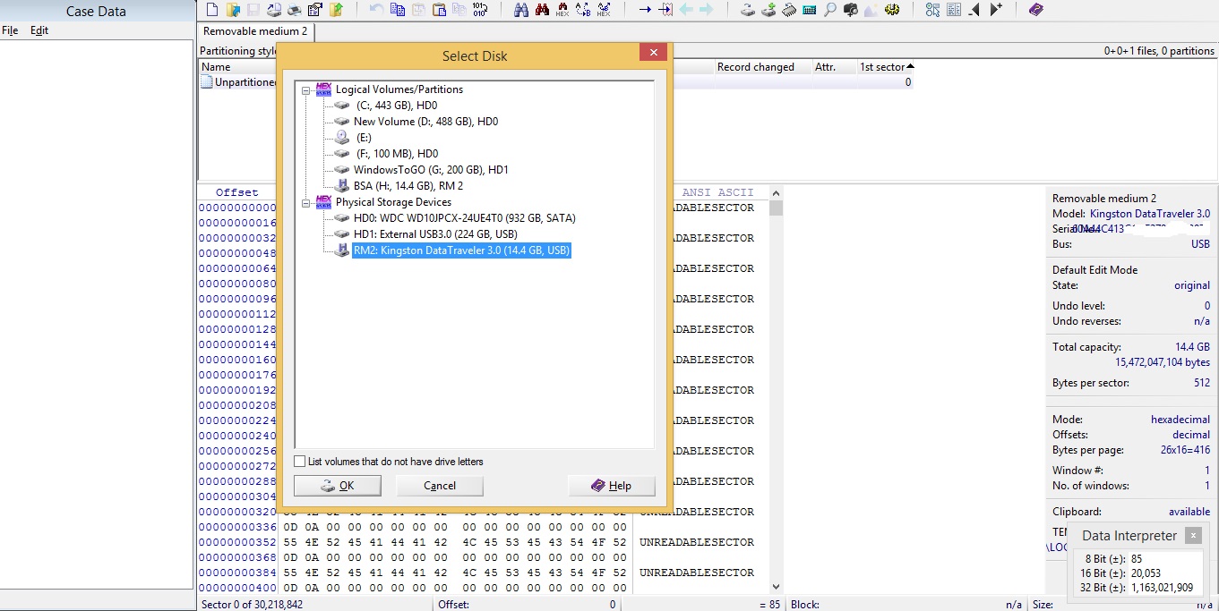Image resolution: width=1219 pixels, height=611 pixels.
Task: Click the New file icon in toolbar
Action: (x=211, y=10)
